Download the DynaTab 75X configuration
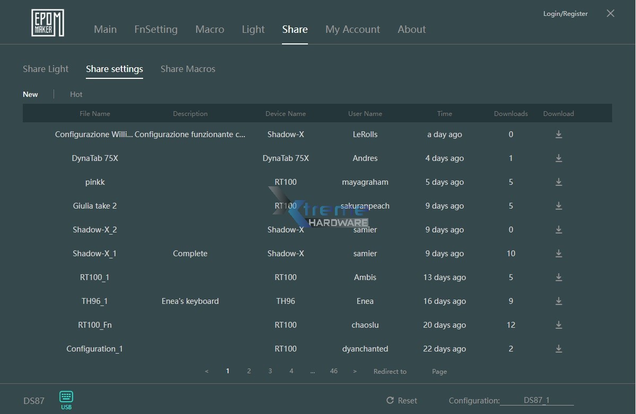This screenshot has width=636, height=414. 558,158
